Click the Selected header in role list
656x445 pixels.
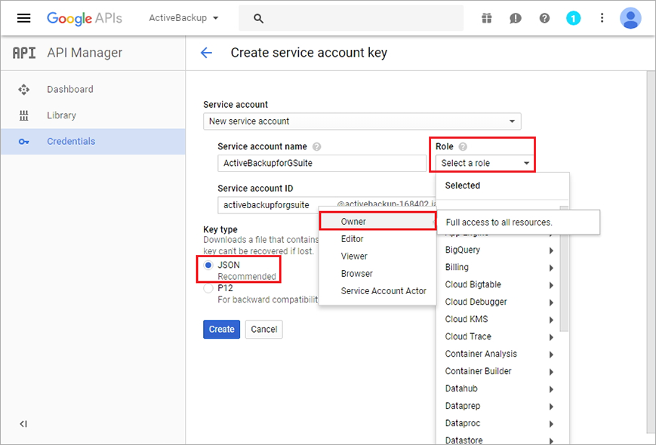click(x=462, y=186)
